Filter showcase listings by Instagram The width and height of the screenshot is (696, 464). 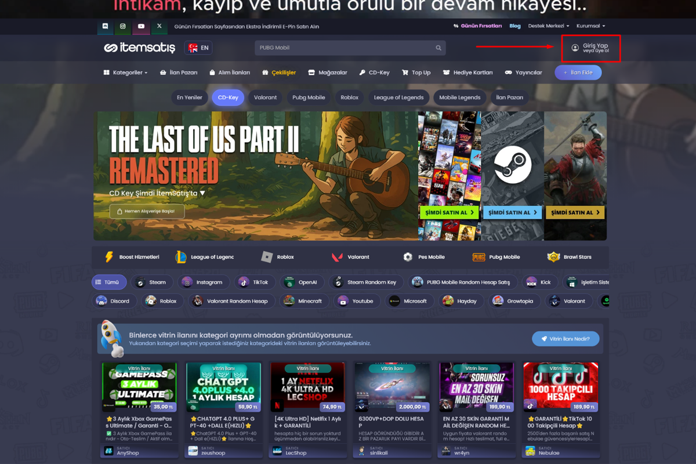204,282
